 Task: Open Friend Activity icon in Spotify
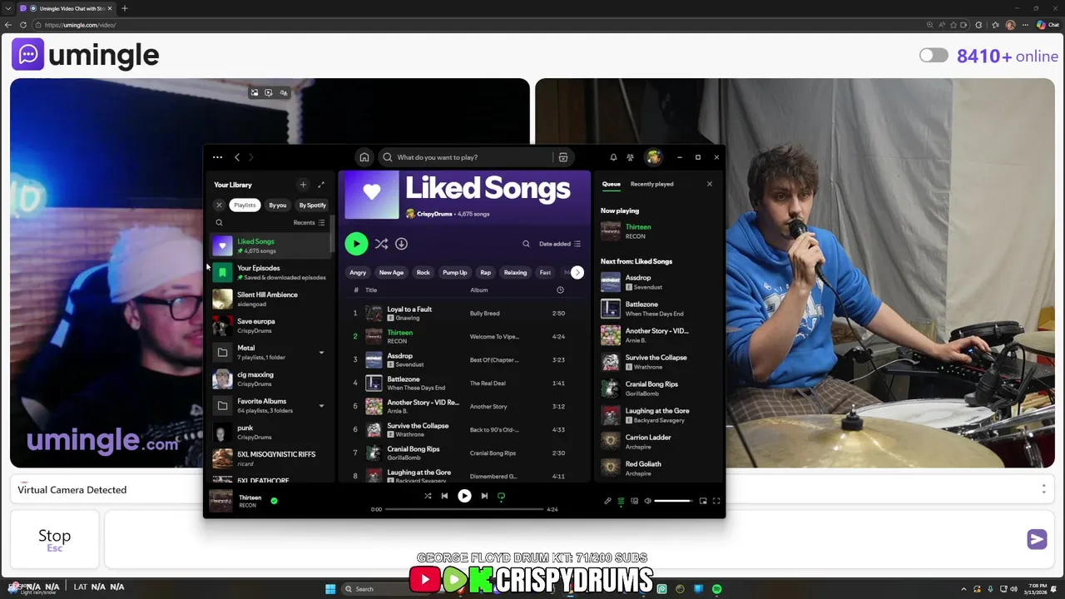(x=630, y=157)
